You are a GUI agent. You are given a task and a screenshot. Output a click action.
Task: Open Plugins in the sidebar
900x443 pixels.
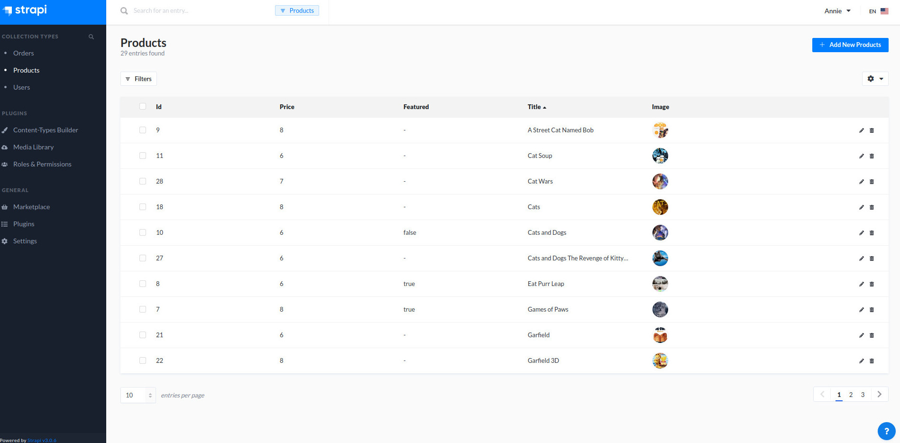click(24, 224)
